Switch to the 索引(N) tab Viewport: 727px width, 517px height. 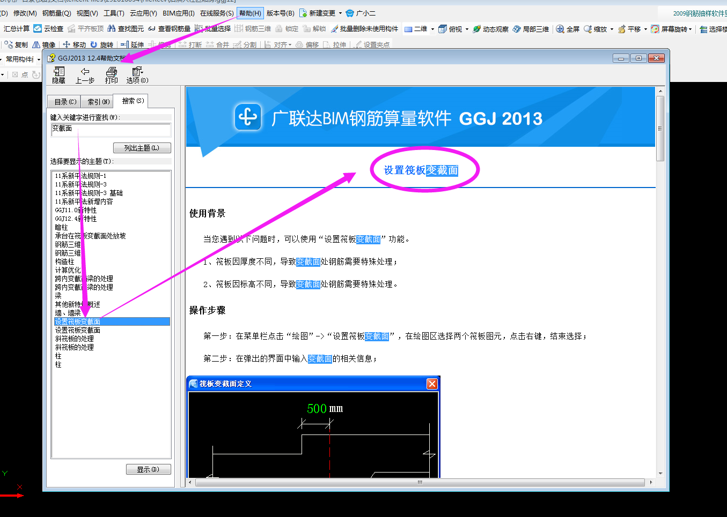pos(98,102)
